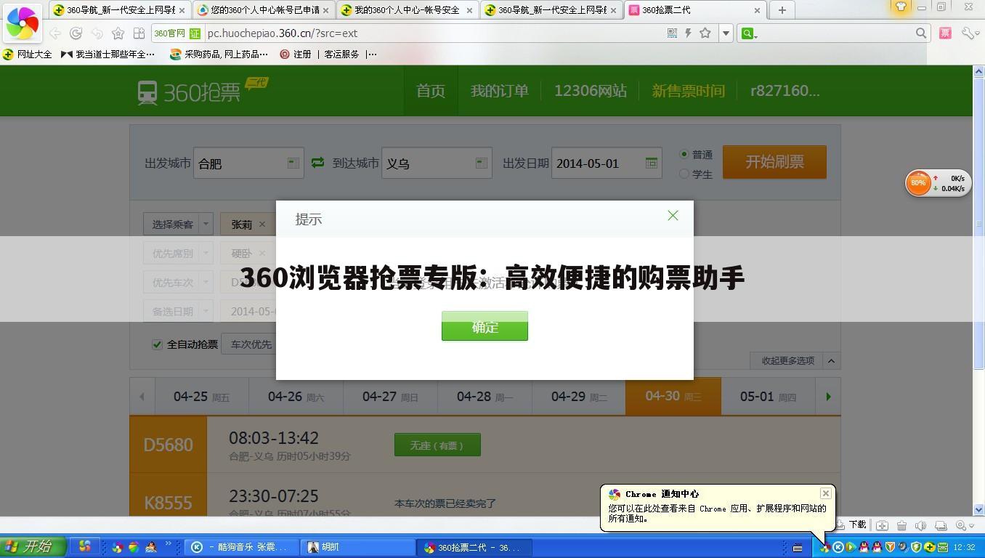The image size is (985, 558).
Task: Open the 选择乘客 dropdown
Action: (x=177, y=224)
